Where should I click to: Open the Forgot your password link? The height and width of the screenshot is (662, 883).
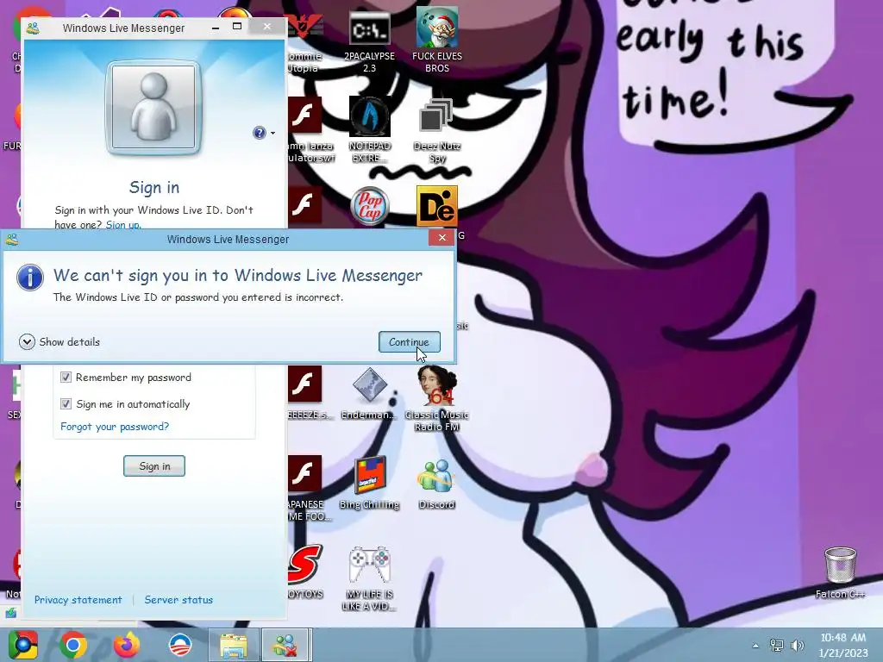[115, 427]
